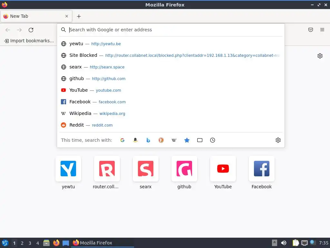
Task: Open the Firefox hamburger menu
Action: (x=322, y=30)
